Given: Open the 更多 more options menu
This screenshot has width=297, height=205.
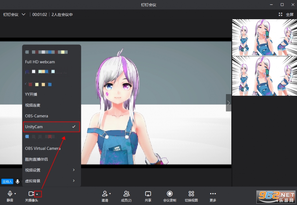Looking at the screenshot, I should (213, 196).
